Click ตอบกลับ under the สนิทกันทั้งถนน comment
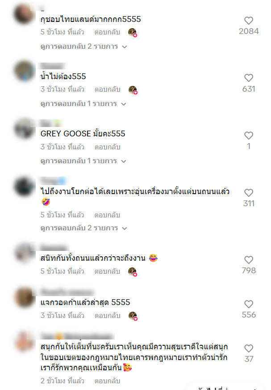Screen dimensions: 271x390 [107, 271]
